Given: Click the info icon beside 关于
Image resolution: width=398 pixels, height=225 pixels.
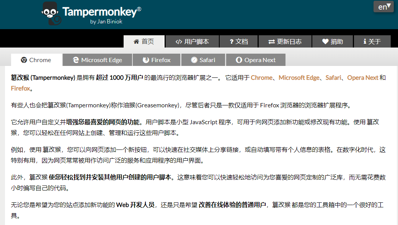Looking at the screenshot, I should pos(365,41).
